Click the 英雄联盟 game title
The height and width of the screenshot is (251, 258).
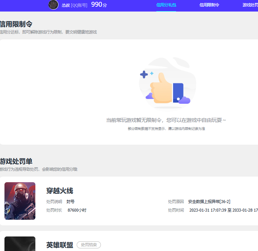pos(60,245)
